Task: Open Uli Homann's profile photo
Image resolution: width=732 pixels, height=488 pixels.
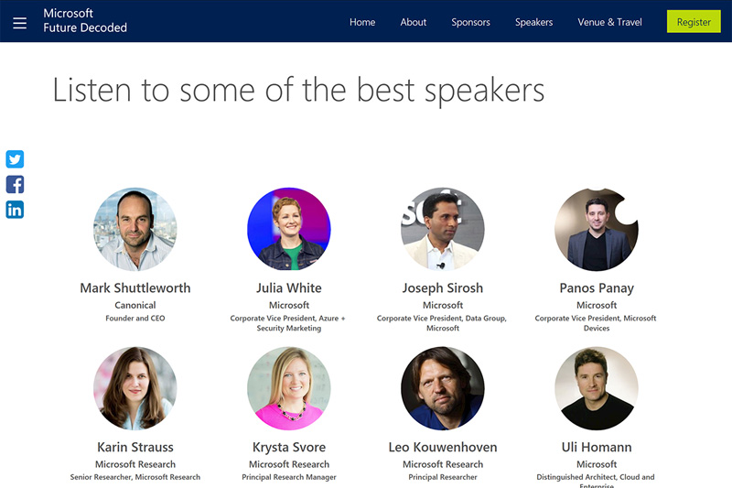Action: coord(597,388)
